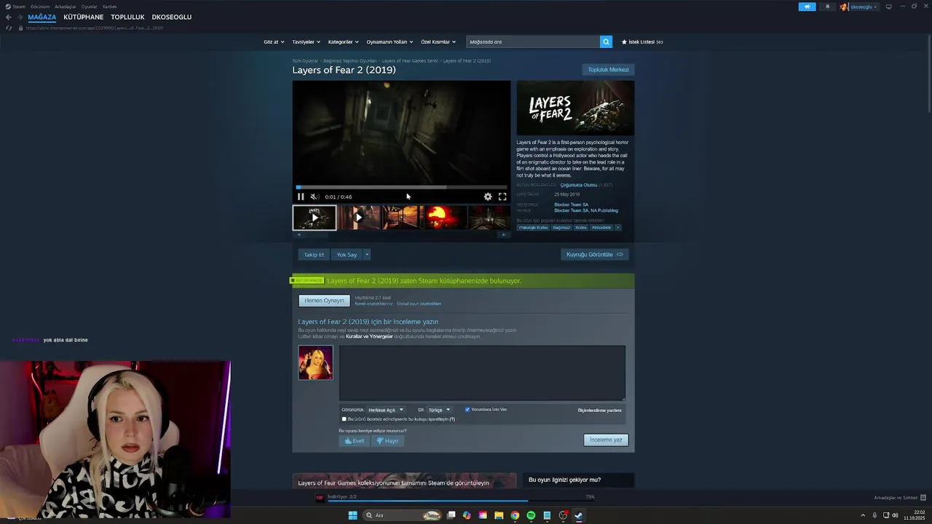Image resolution: width=932 pixels, height=524 pixels.
Task: Click the thumbs-up Evet recommendation
Action: click(x=355, y=441)
